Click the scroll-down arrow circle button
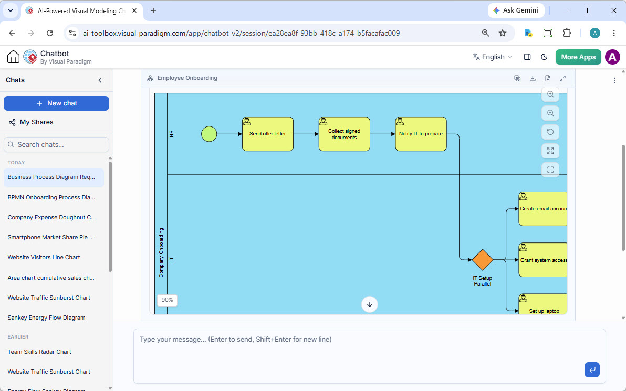 (370, 304)
